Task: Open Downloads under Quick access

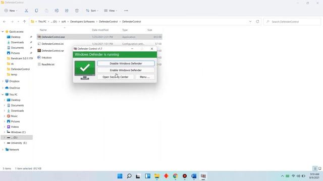Action: tap(17, 42)
